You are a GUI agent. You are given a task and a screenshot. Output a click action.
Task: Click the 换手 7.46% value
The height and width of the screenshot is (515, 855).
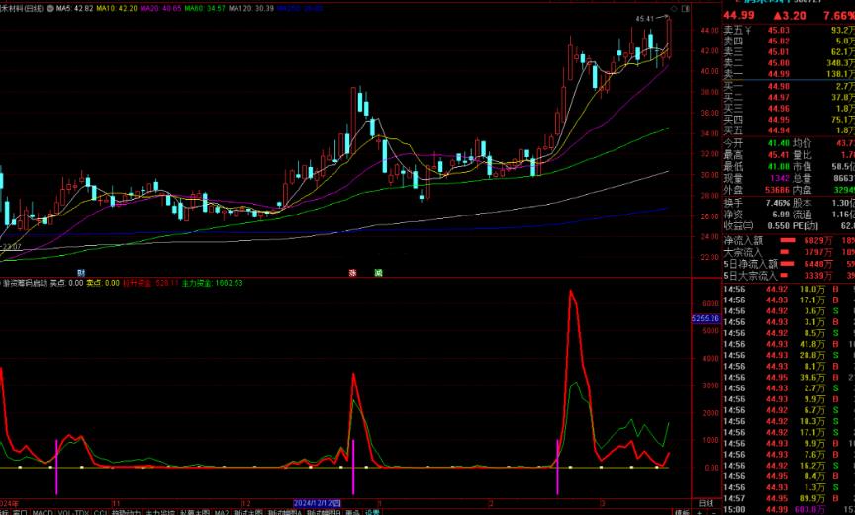coord(778,203)
